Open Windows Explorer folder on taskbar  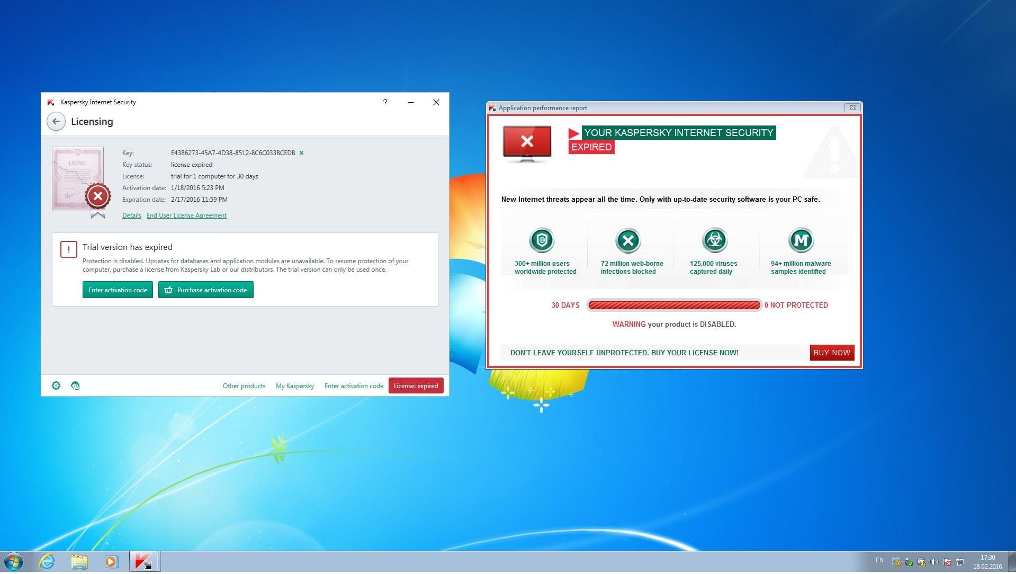pos(79,562)
